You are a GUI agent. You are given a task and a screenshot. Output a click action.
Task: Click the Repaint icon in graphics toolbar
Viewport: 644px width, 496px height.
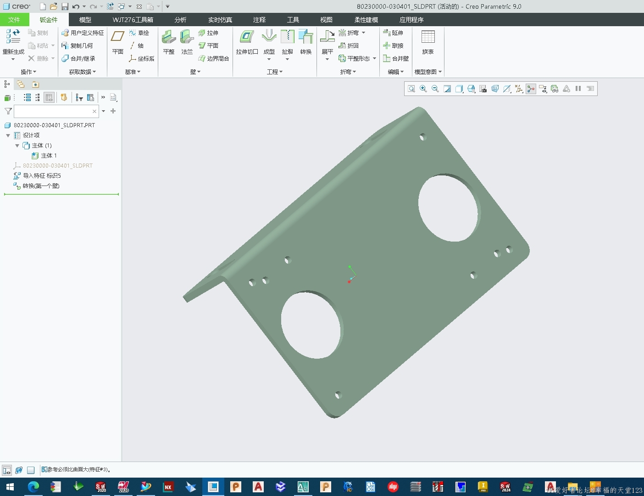coord(447,89)
